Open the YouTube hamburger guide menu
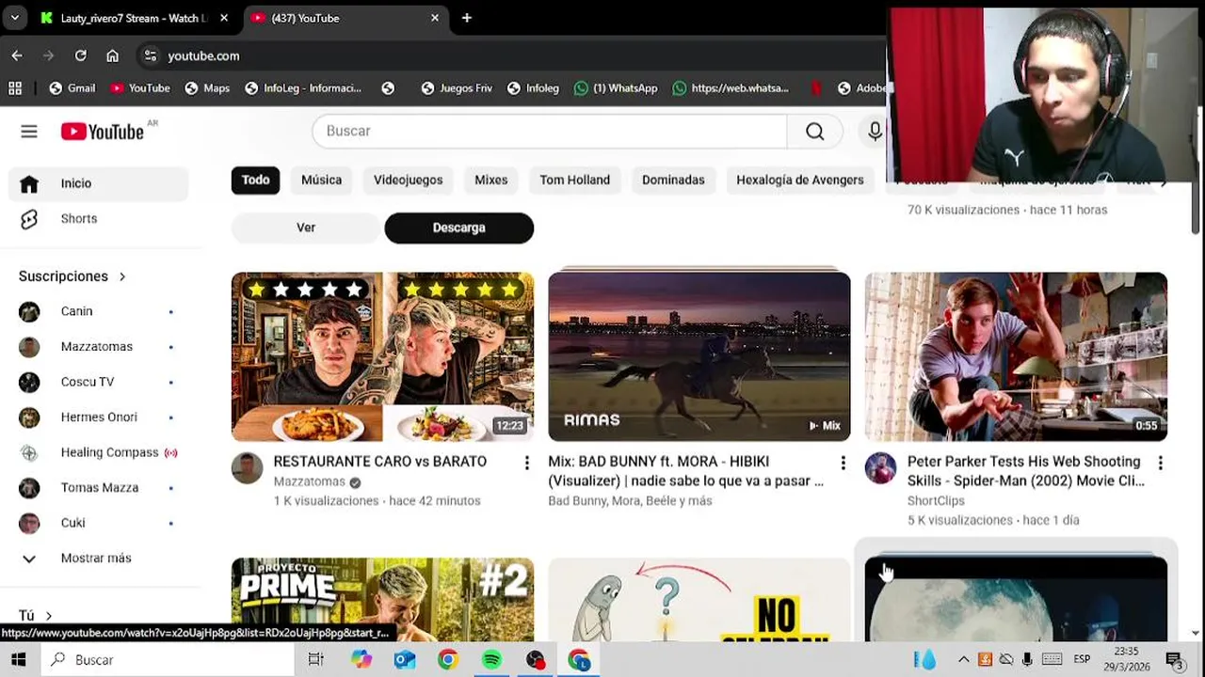This screenshot has width=1205, height=677. pos(29,132)
